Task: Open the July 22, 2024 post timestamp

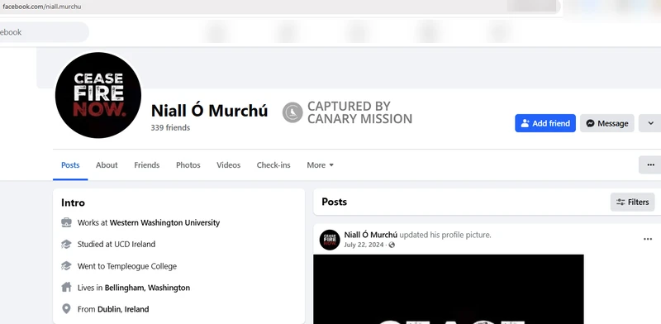Action: (x=364, y=245)
